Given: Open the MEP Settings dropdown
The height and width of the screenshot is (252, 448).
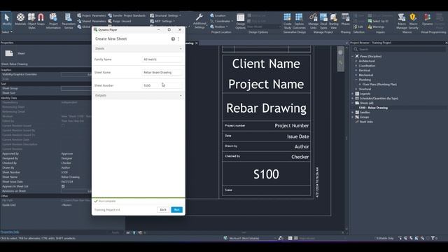Looking at the screenshot, I should [162, 21].
